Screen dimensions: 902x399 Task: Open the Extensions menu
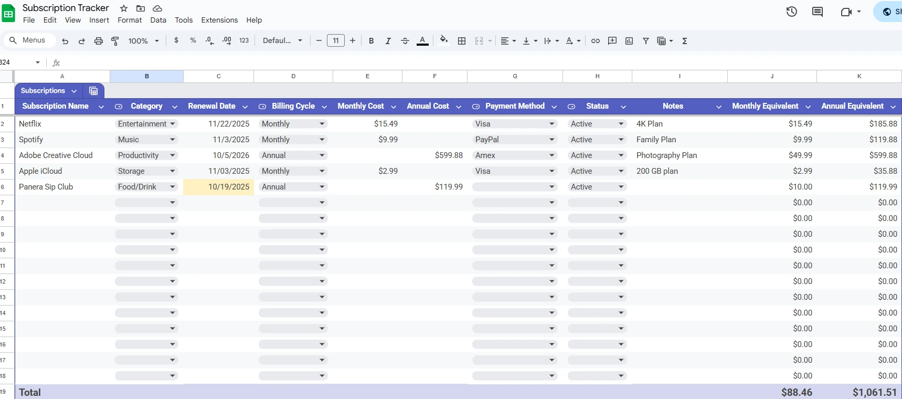(219, 20)
